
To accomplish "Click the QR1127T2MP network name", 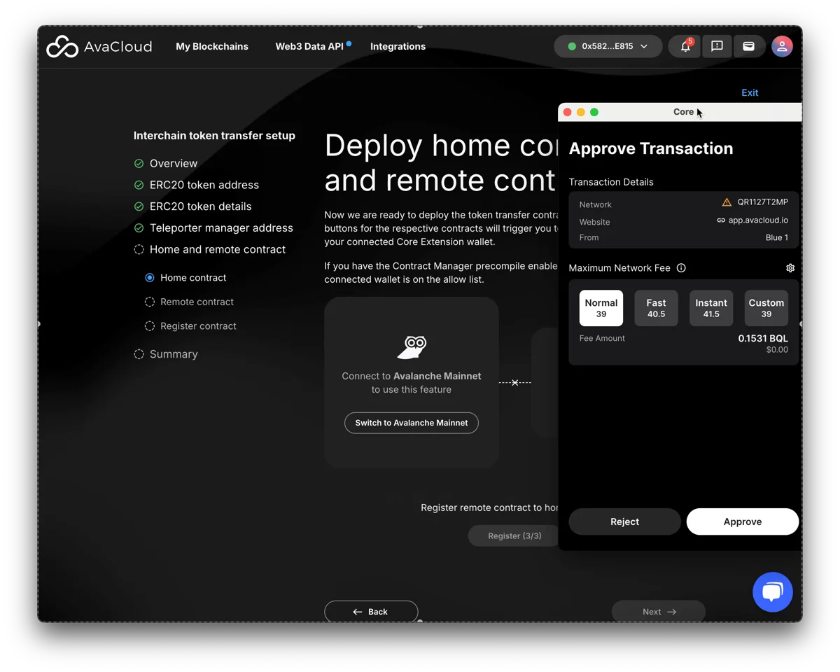I will pyautogui.click(x=762, y=202).
